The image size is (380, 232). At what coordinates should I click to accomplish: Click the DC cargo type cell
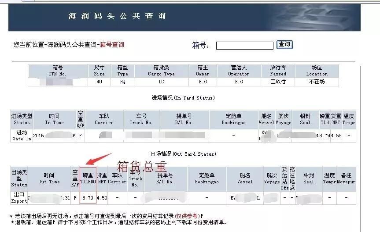click(161, 82)
